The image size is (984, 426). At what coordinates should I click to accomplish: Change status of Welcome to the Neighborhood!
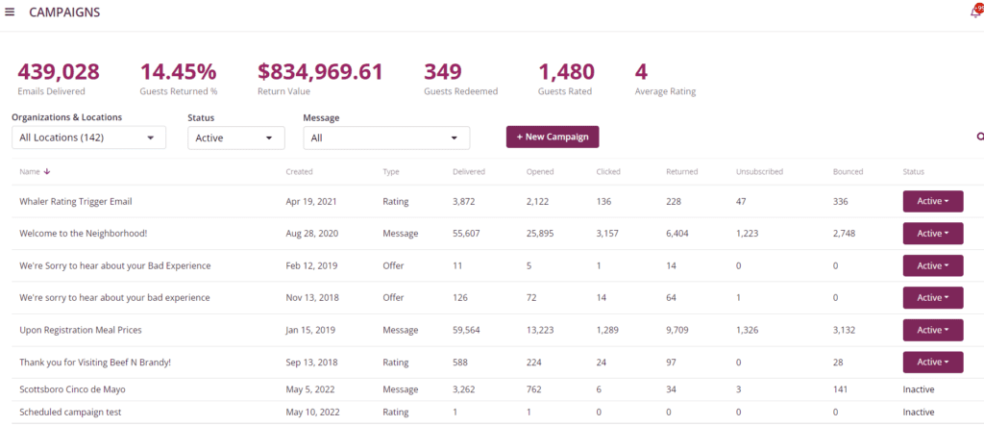click(932, 234)
